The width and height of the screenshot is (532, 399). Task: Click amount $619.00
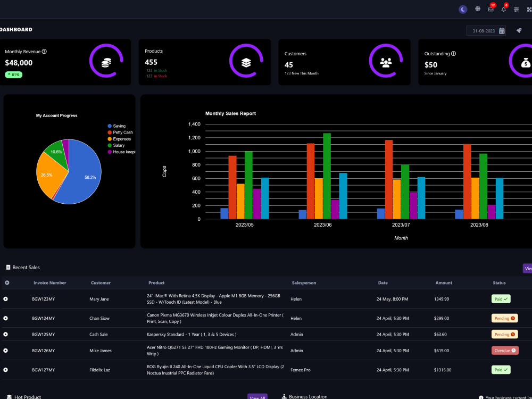[442, 351]
